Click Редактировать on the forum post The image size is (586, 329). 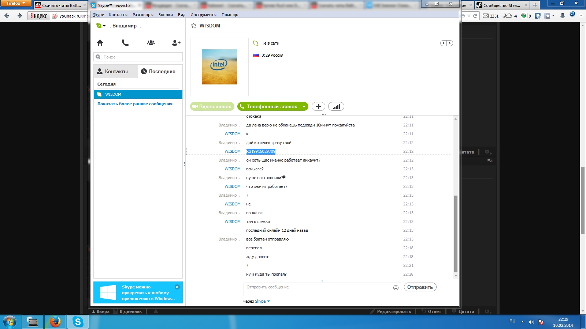[390, 311]
